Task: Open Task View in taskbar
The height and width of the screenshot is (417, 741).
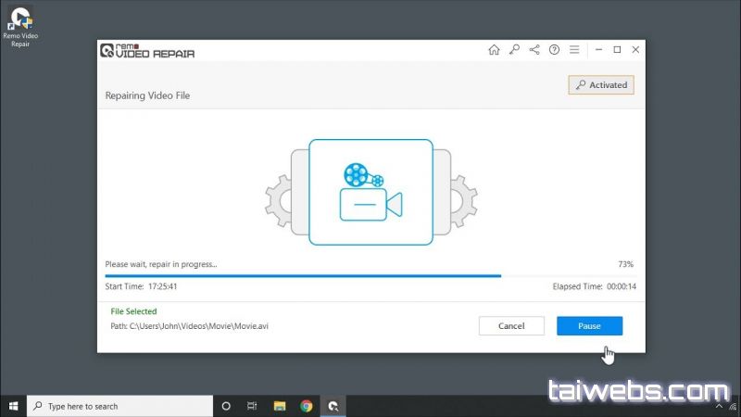Action: (252, 406)
